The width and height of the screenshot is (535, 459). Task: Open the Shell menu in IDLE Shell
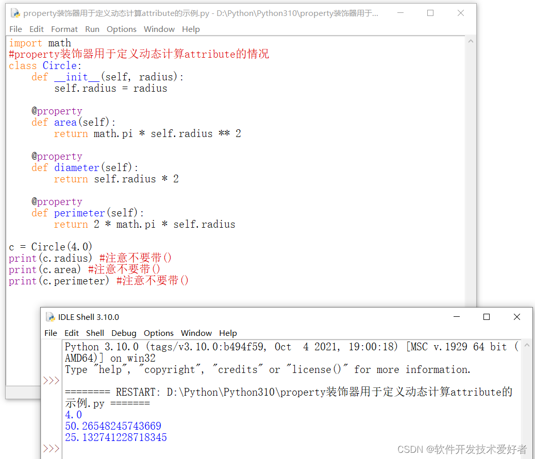click(95, 333)
